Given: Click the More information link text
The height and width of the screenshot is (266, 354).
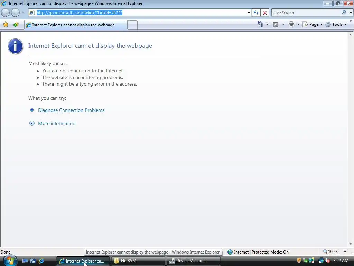Looking at the screenshot, I should [57, 123].
